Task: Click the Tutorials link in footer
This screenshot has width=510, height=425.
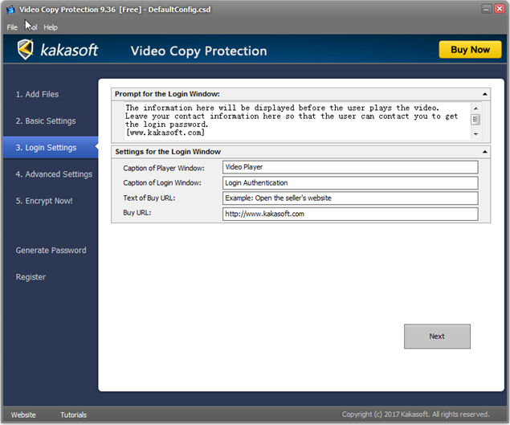Action: (74, 415)
